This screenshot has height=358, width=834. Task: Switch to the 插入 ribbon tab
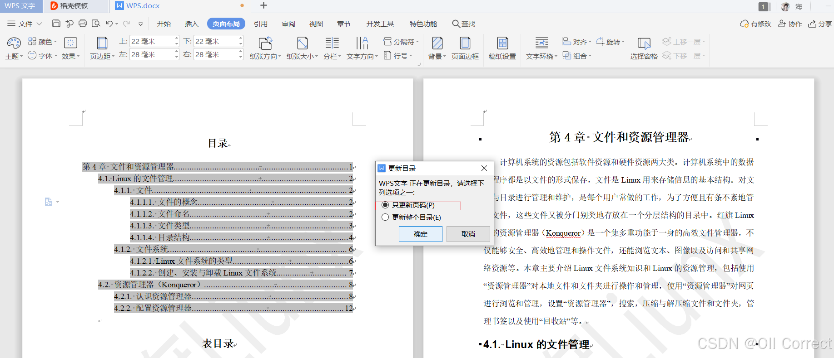pos(192,24)
